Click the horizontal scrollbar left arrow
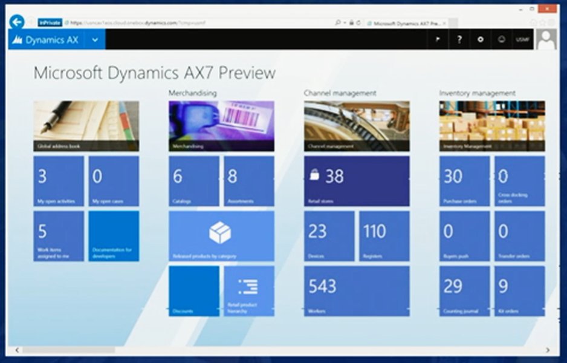 (17, 350)
